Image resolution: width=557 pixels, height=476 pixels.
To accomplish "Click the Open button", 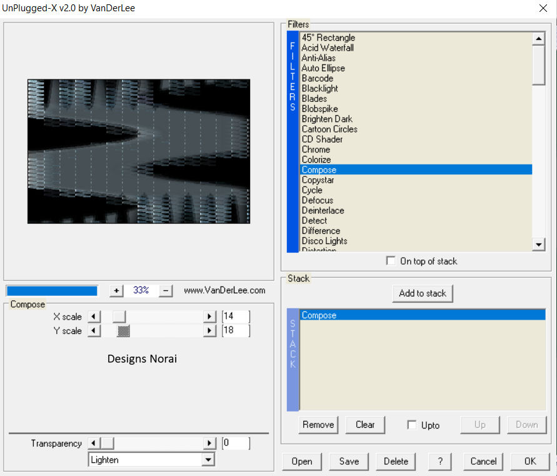I will (x=302, y=462).
